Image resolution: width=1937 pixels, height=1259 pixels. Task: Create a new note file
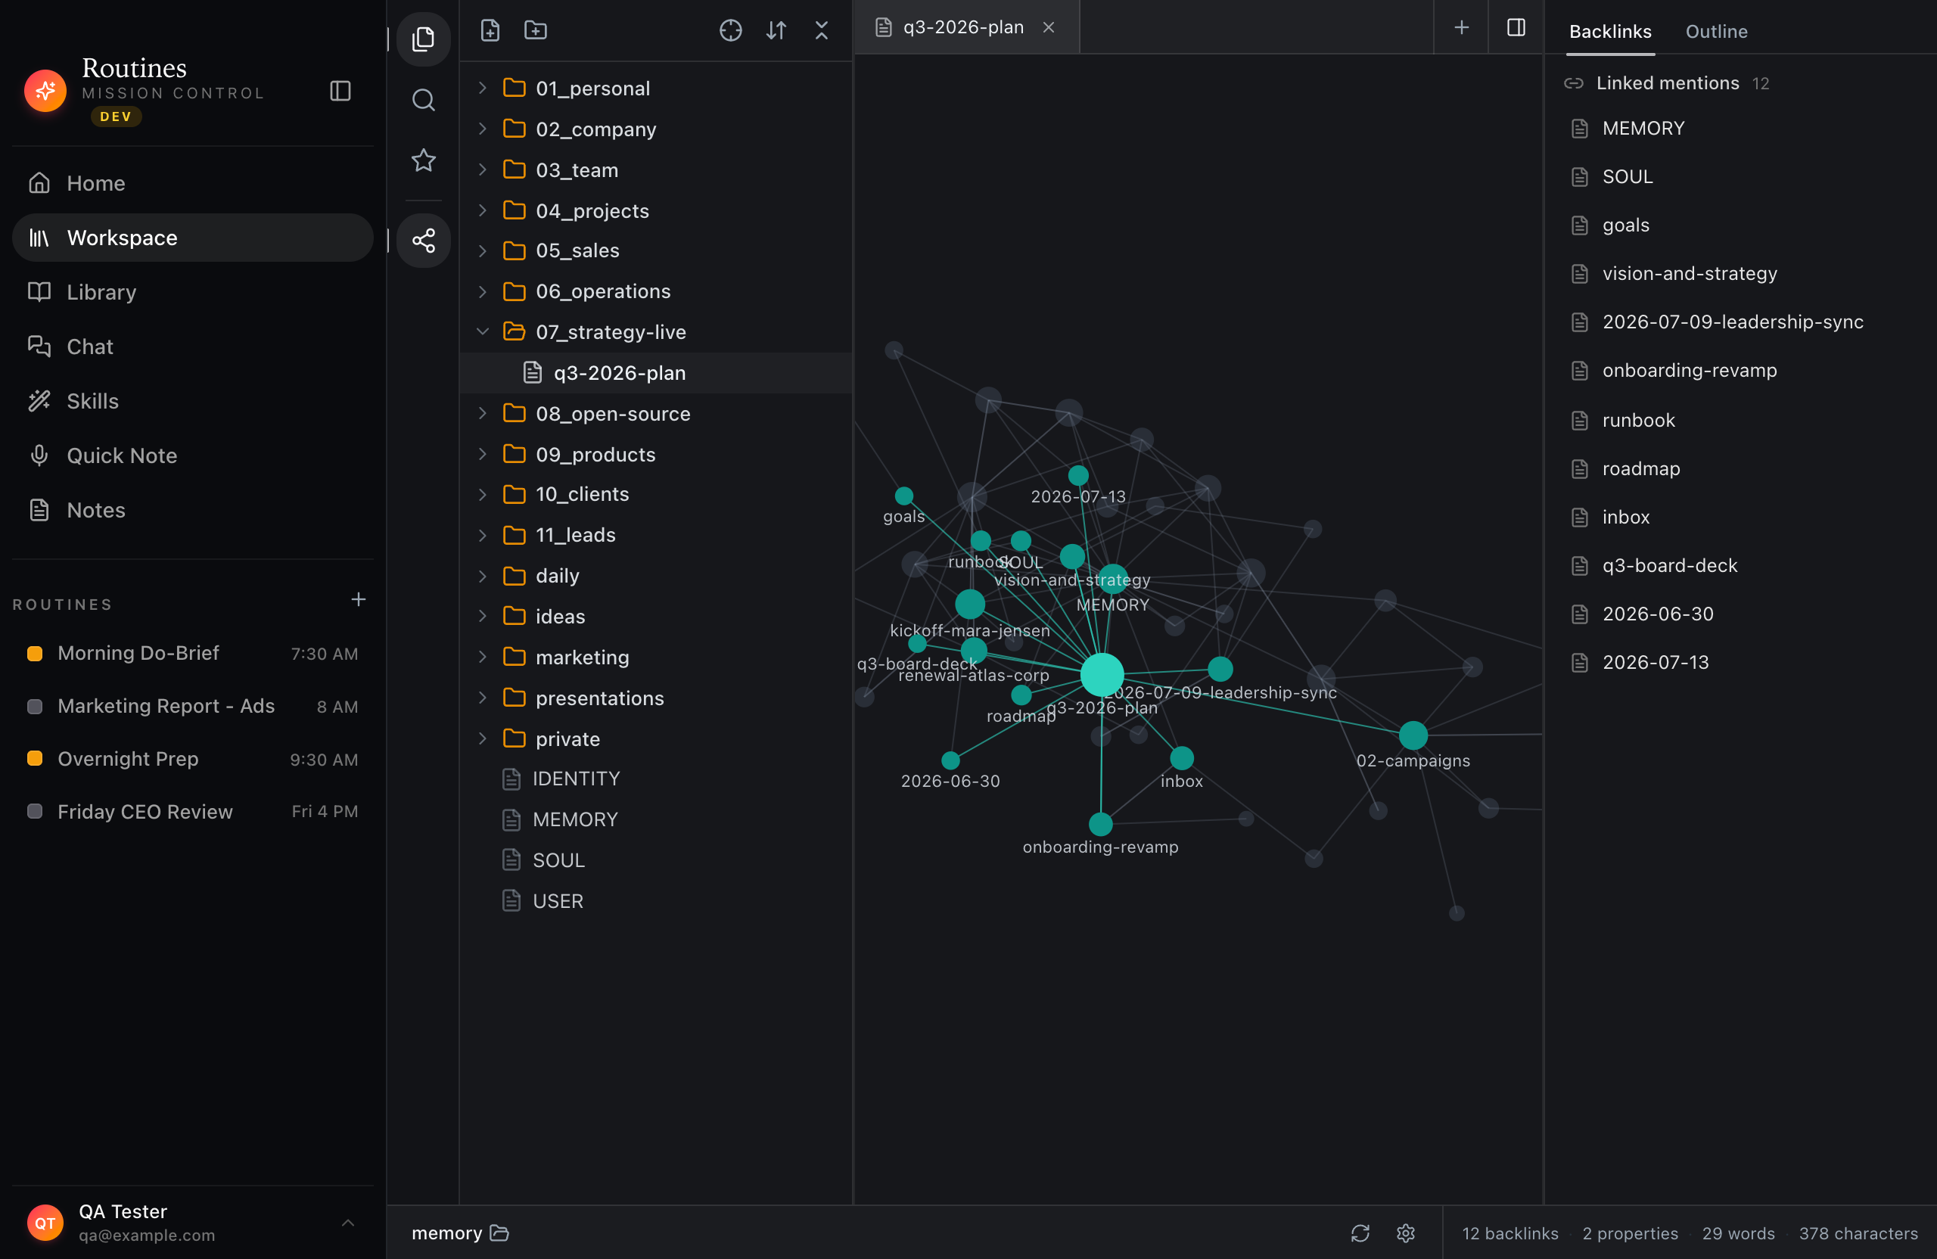point(490,30)
